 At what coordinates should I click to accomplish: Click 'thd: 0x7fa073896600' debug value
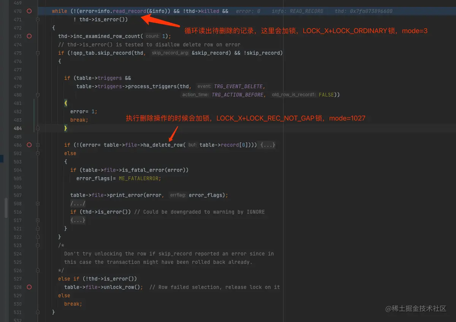(x=364, y=11)
